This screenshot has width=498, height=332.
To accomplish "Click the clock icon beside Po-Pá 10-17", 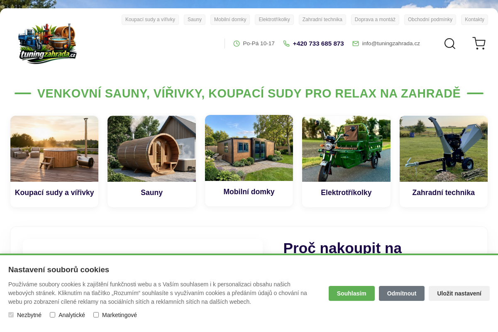I will 237,44.
